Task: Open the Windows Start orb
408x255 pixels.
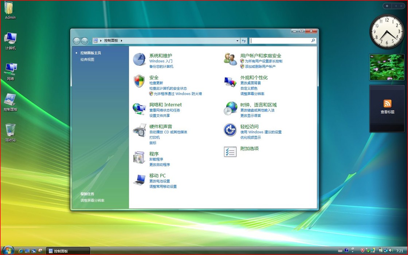Action: coord(8,250)
